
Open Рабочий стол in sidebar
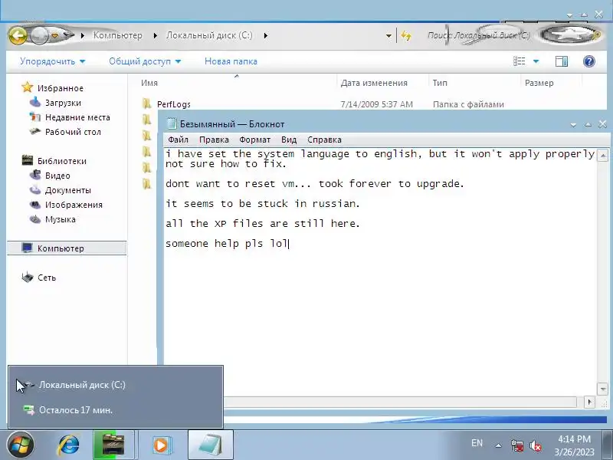click(x=73, y=132)
